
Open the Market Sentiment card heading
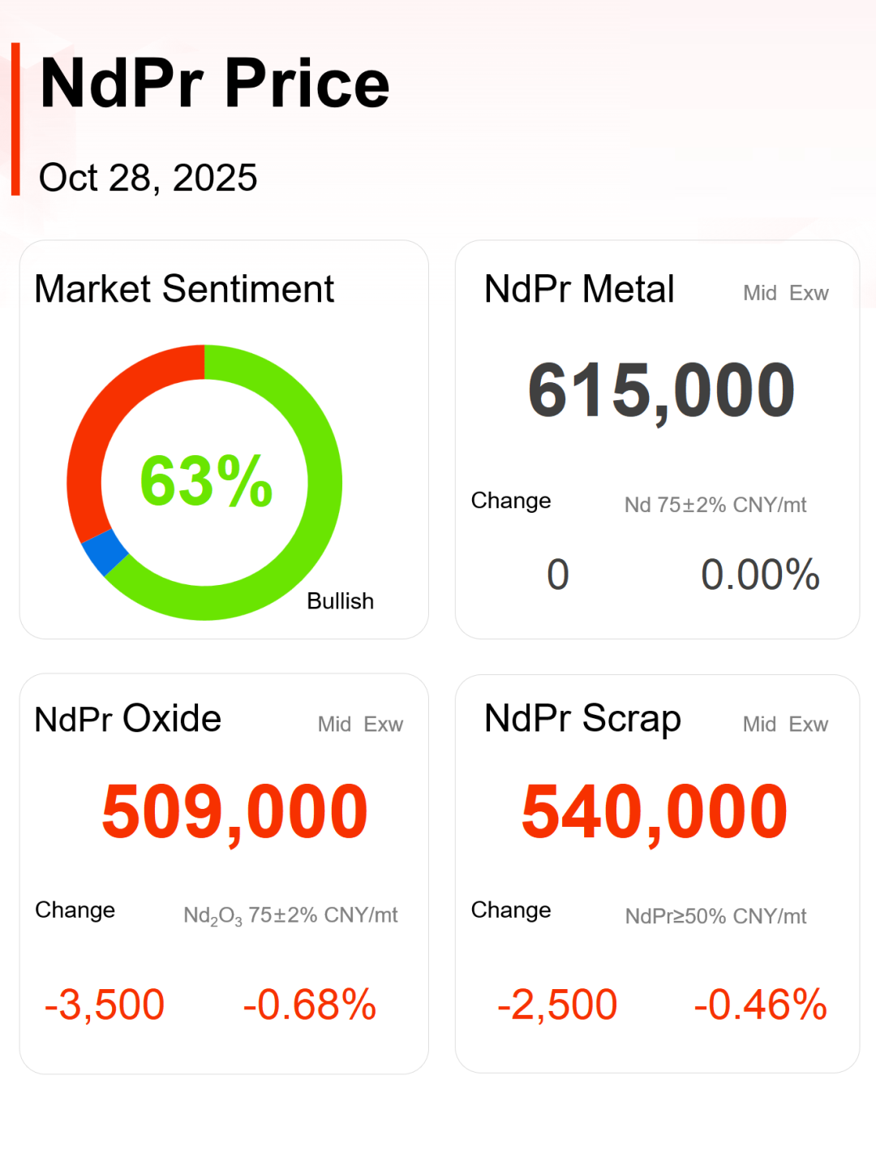point(184,289)
